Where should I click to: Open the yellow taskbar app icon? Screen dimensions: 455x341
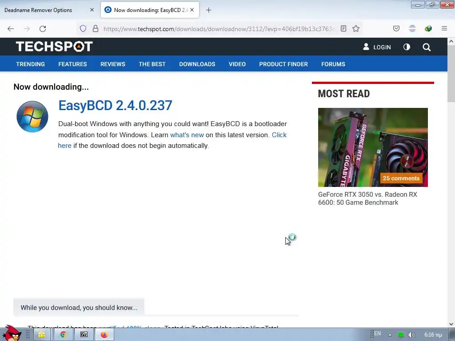click(42, 335)
